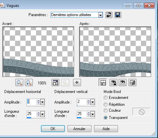Click the Annuler button
Image resolution: width=158 pixels, height=138 pixels.
click(x=79, y=129)
